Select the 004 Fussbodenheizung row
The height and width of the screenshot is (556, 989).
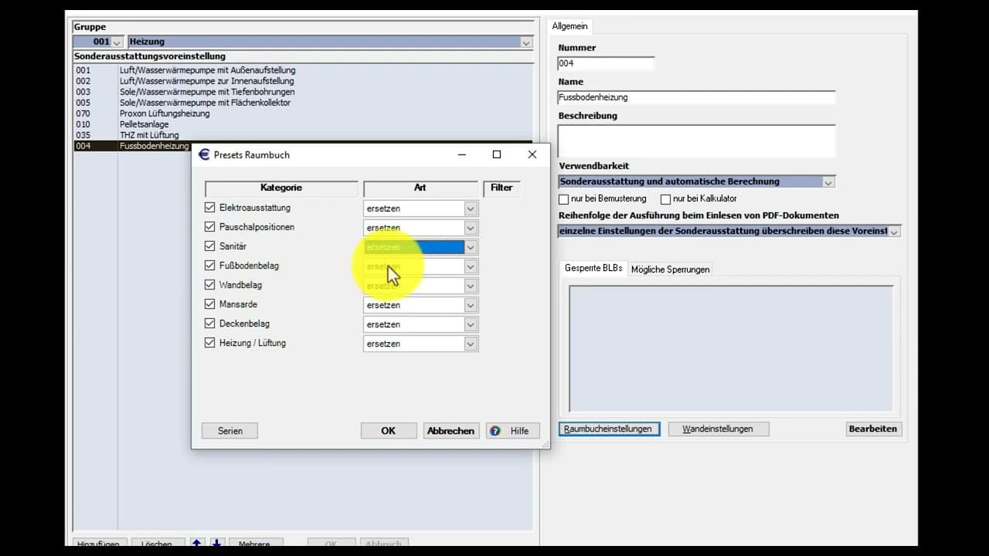point(133,146)
